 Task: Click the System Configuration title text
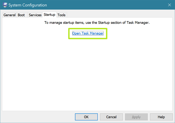(x=28, y=5)
